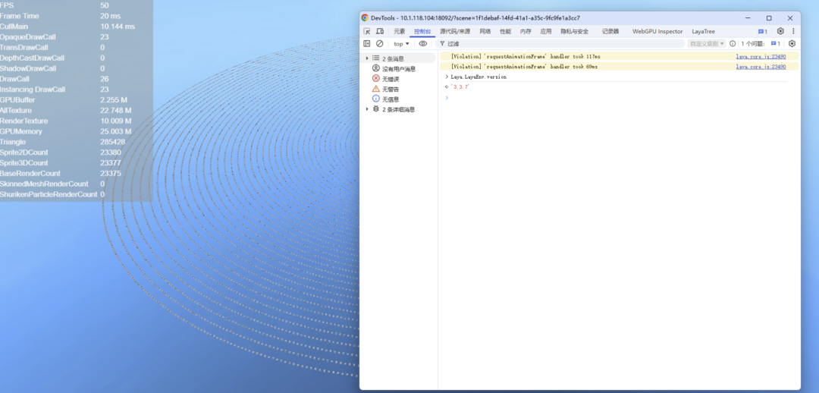Click the warning triangle icon beside 无警告
This screenshot has height=393, width=819.
point(375,89)
